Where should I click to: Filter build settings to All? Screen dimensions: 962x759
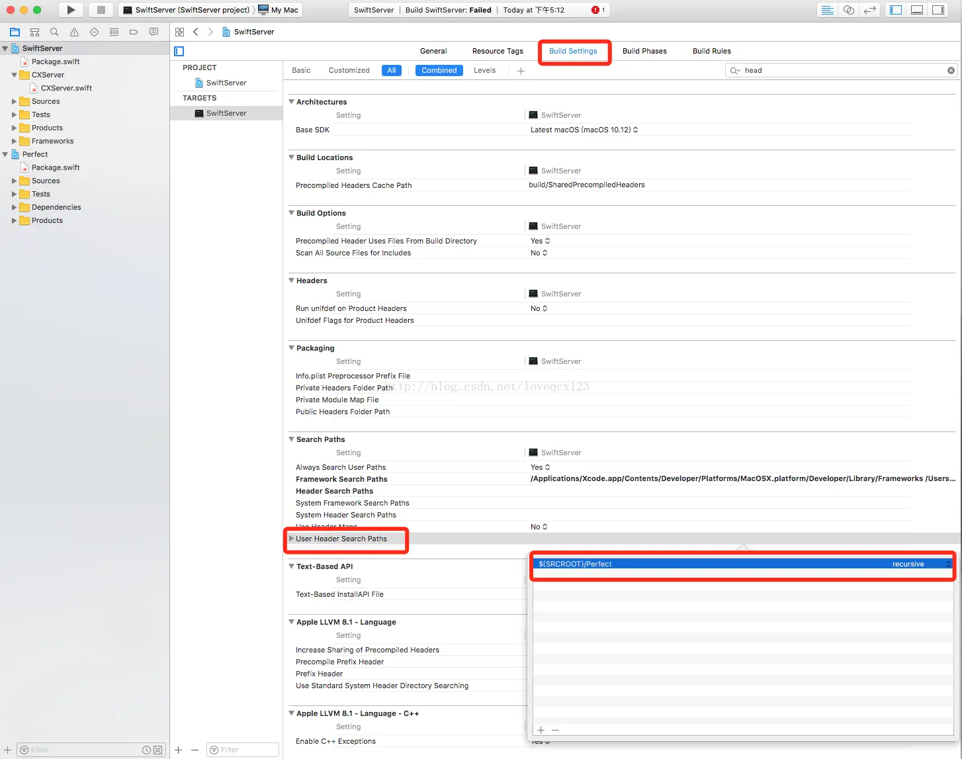392,70
